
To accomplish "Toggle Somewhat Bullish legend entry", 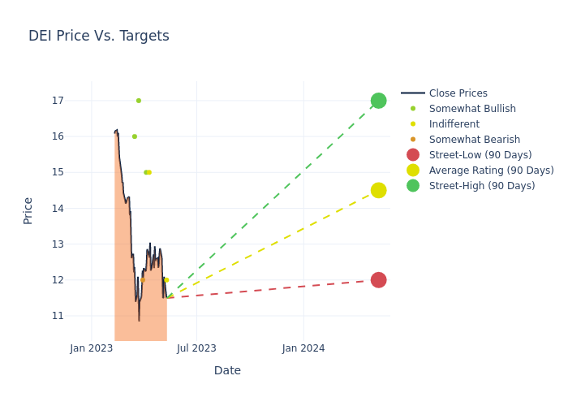I will 472,109.
